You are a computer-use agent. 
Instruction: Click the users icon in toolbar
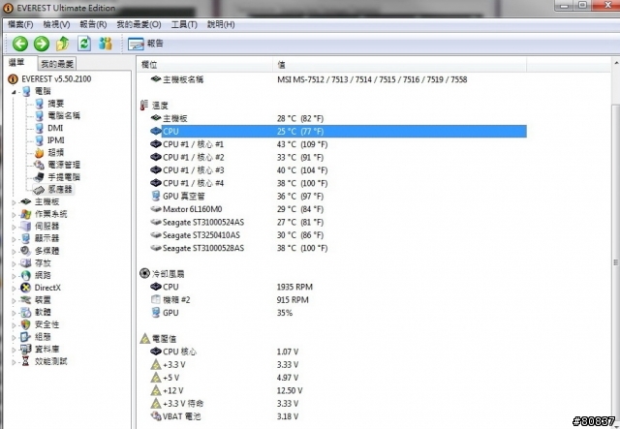106,44
